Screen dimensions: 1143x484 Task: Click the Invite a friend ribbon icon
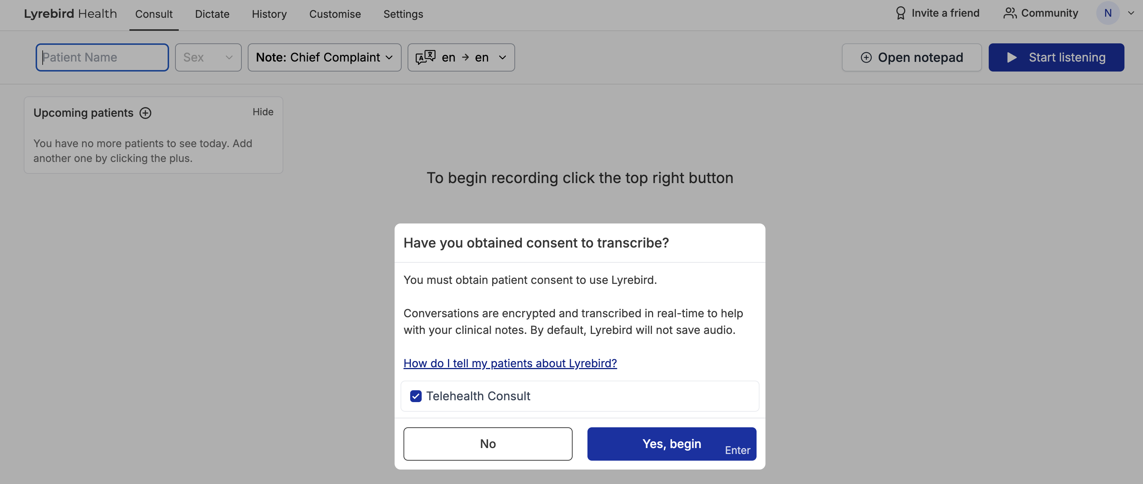900,13
